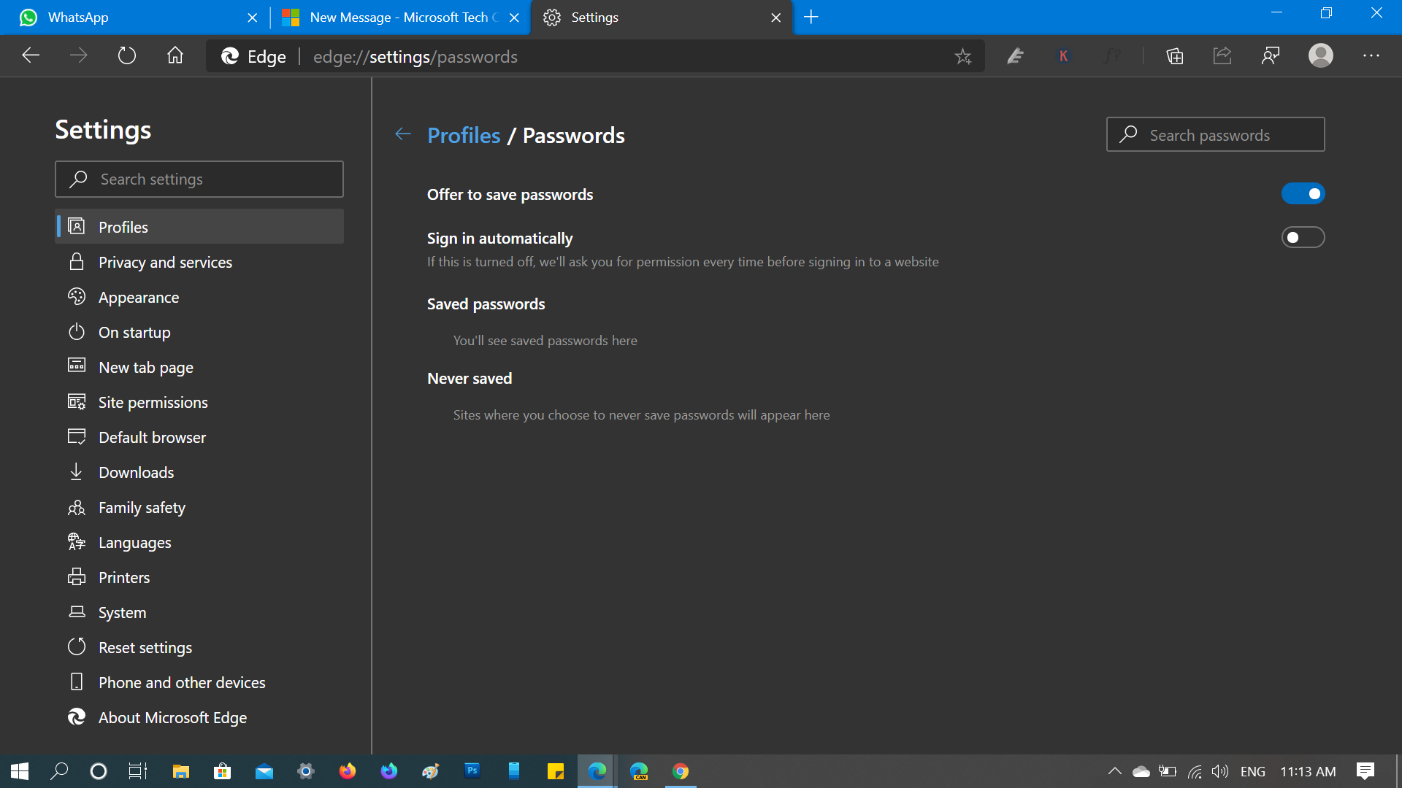Open Privacy and services settings

(165, 262)
